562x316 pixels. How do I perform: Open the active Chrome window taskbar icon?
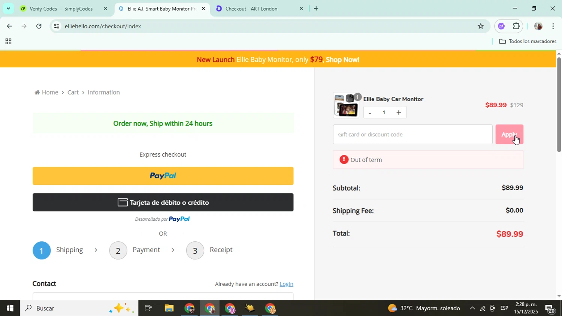click(x=210, y=308)
